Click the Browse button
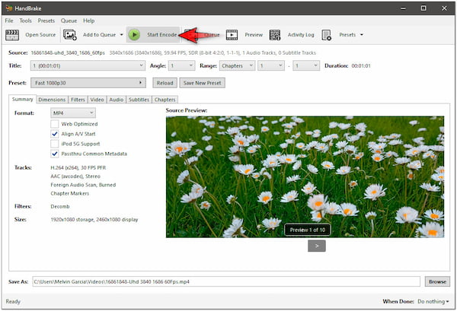 [437, 281]
